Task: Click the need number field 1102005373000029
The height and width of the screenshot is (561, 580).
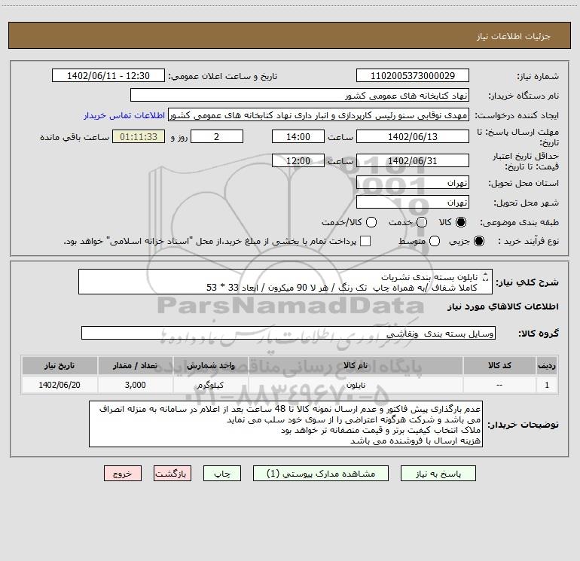Action: click(413, 76)
